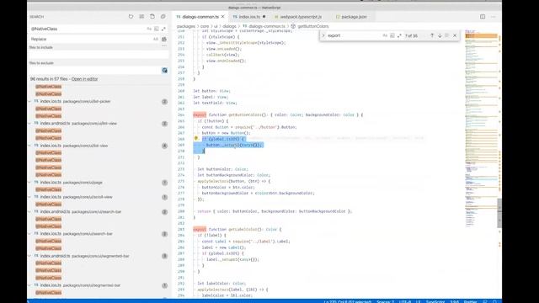
Task: Open index.android.ts segmented-bar file result
Action: [x=99, y=256]
